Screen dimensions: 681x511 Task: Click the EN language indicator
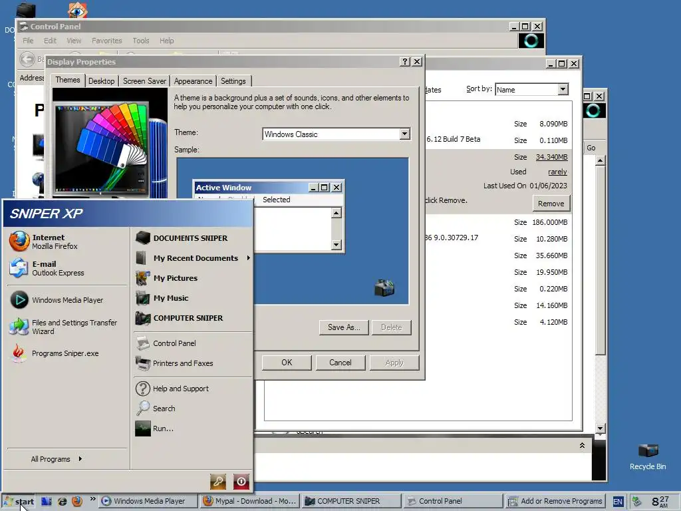[618, 502]
